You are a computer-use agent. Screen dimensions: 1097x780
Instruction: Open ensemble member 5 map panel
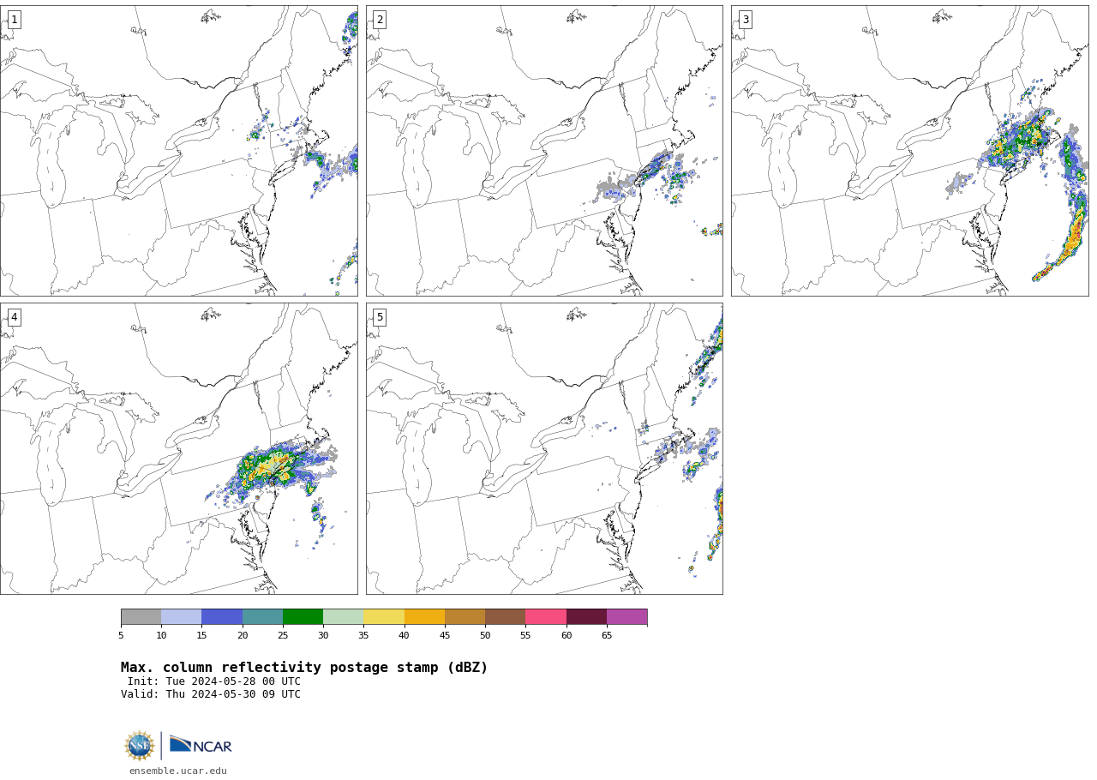544,448
